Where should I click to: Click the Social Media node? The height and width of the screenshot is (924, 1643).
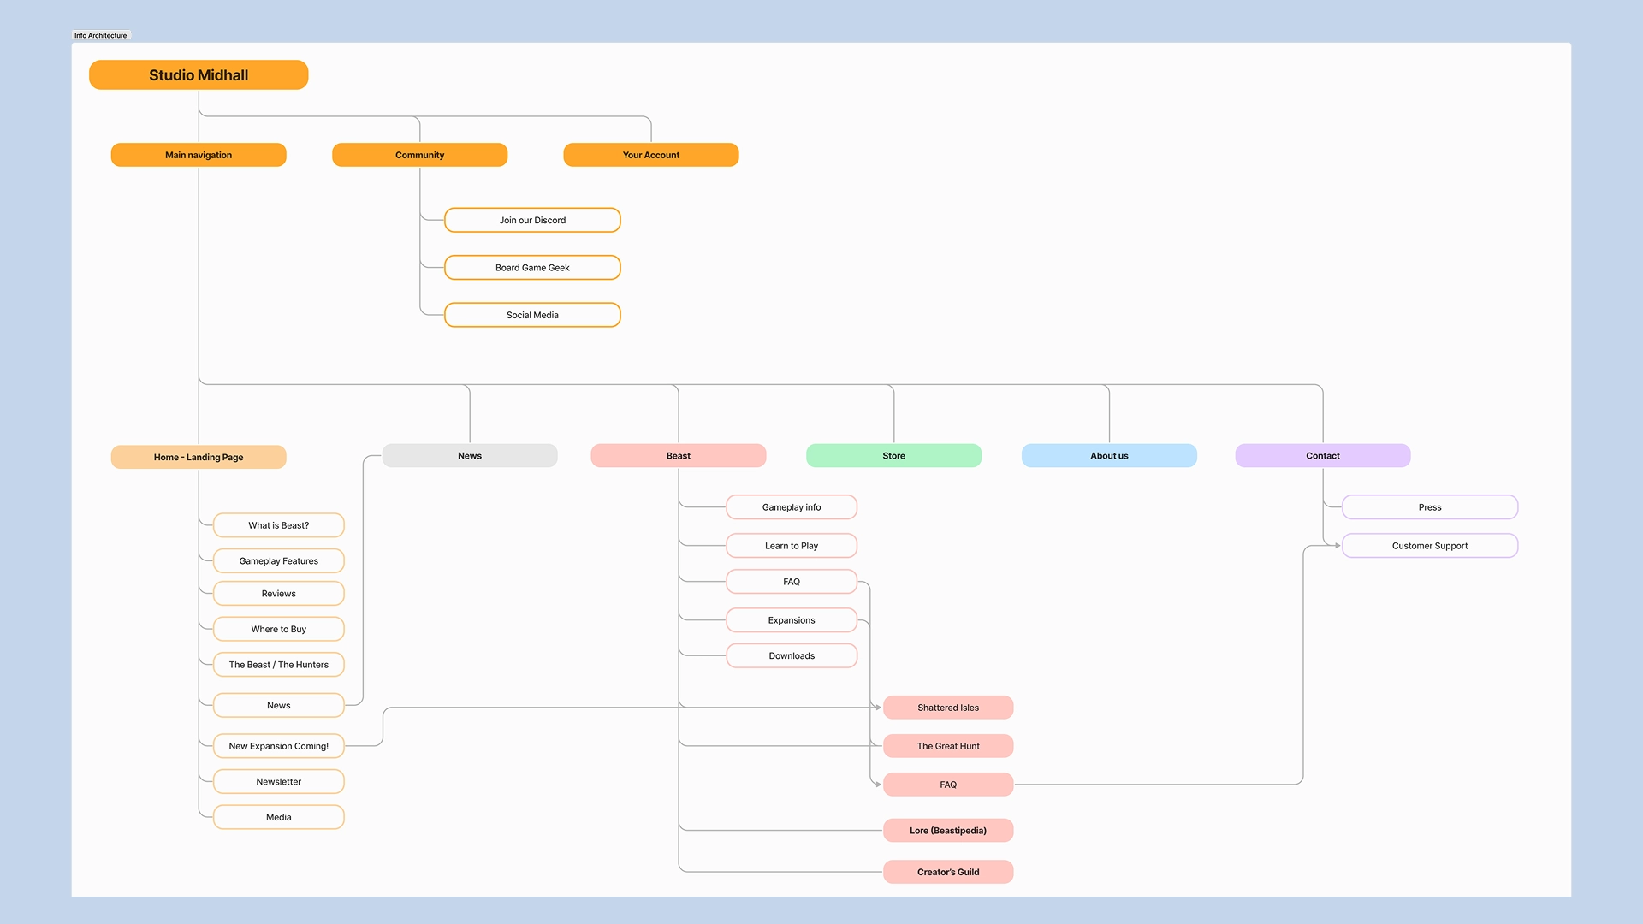[x=531, y=315]
